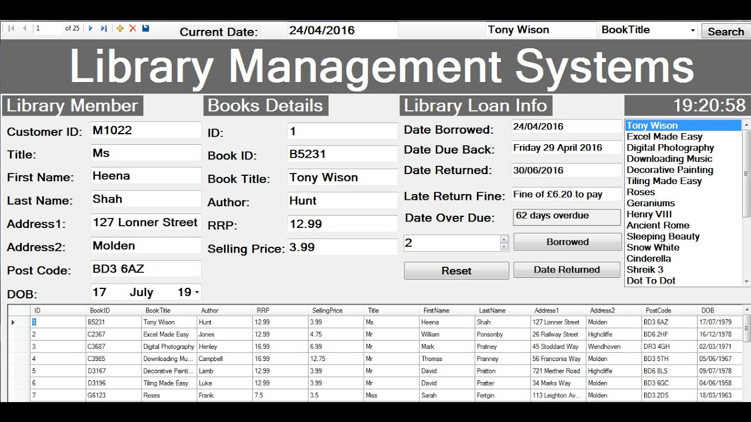Click the Search button
This screenshot has width=751, height=422.
725,32
